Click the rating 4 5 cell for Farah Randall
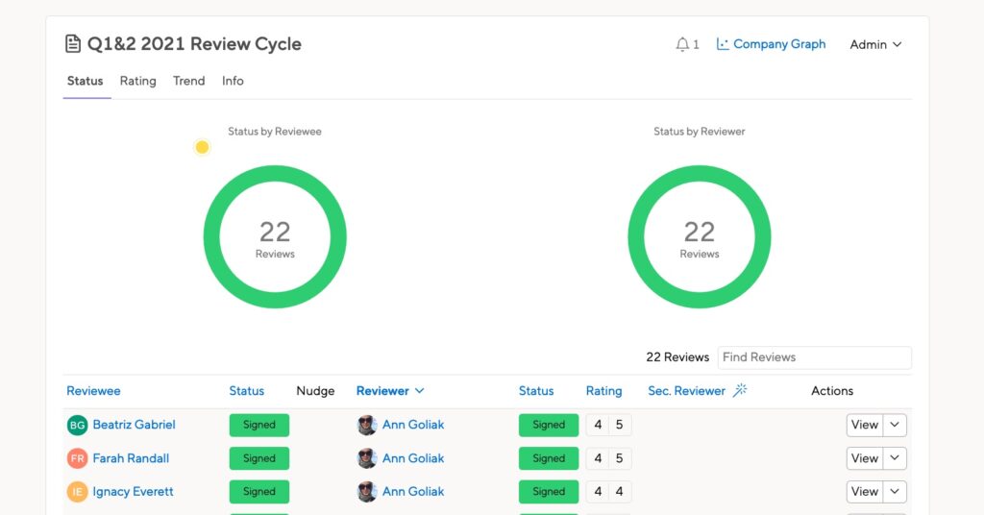Viewport: 984px width, 515px height. [608, 458]
